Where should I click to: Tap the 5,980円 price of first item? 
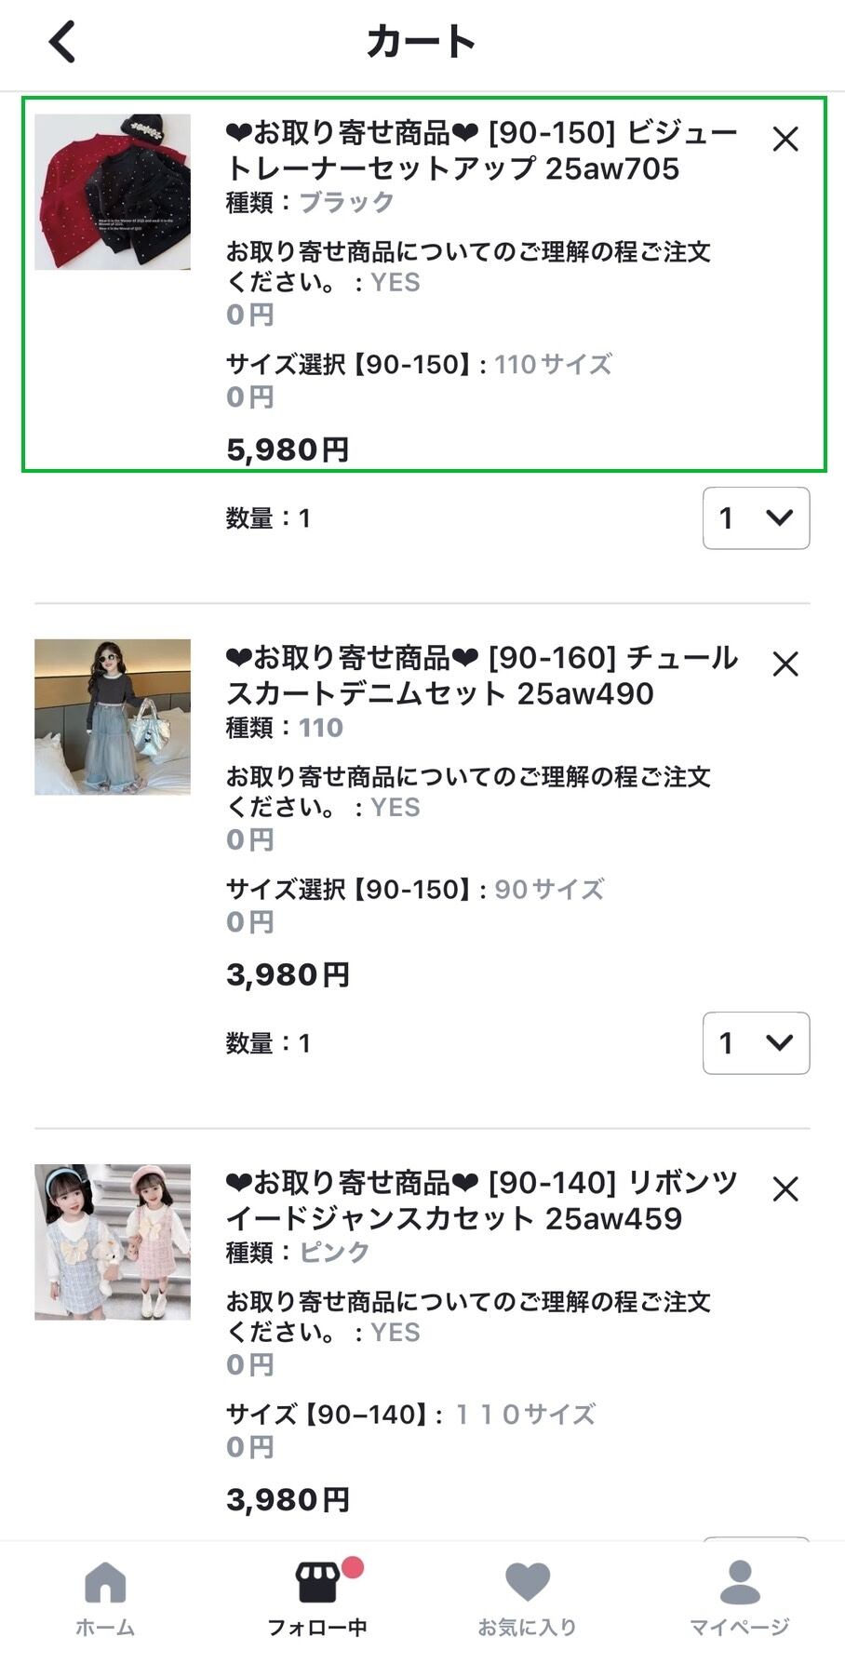point(288,450)
